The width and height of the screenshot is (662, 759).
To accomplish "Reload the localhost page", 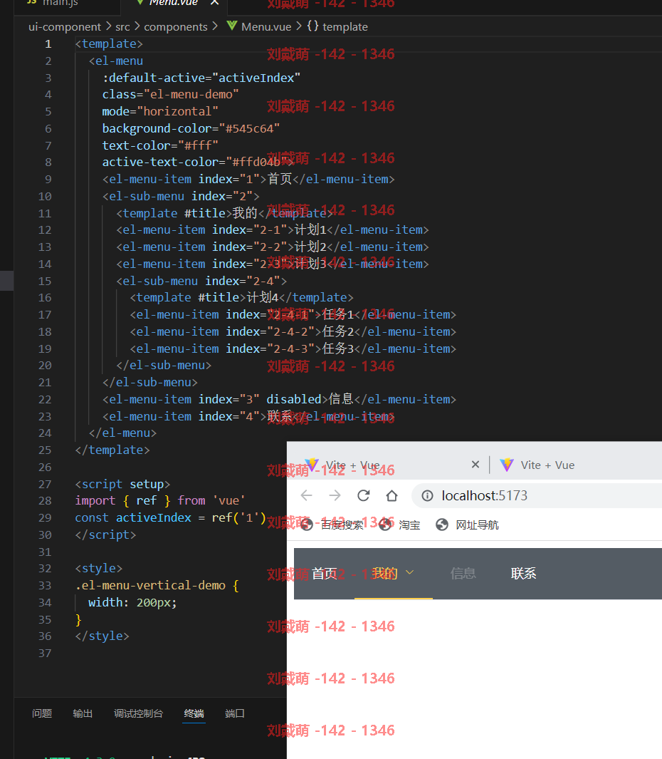I will 364,496.
